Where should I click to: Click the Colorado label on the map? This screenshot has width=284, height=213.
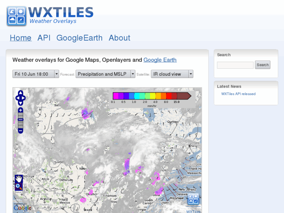click(66, 180)
